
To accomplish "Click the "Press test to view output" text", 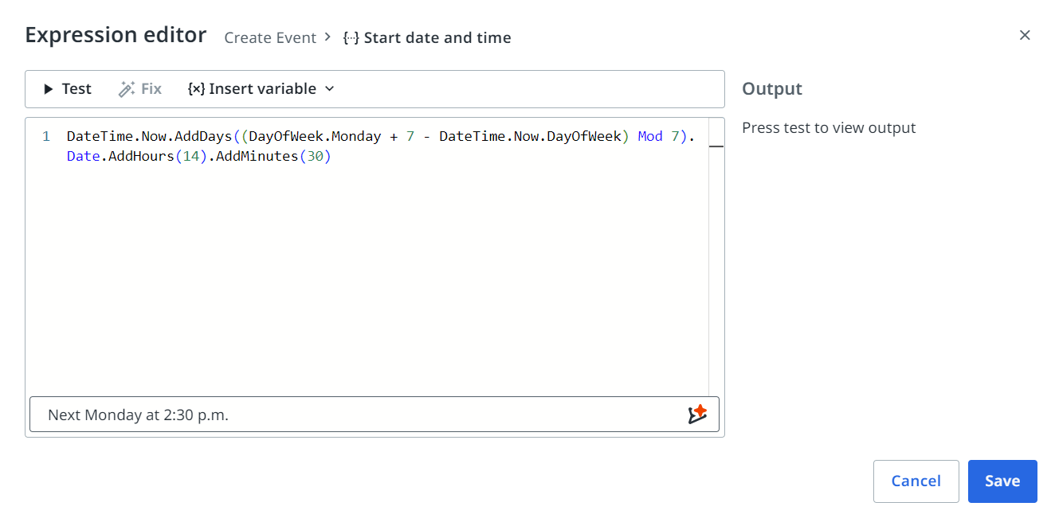I will (829, 128).
